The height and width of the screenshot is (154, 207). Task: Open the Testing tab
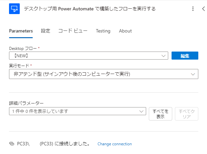103,31
